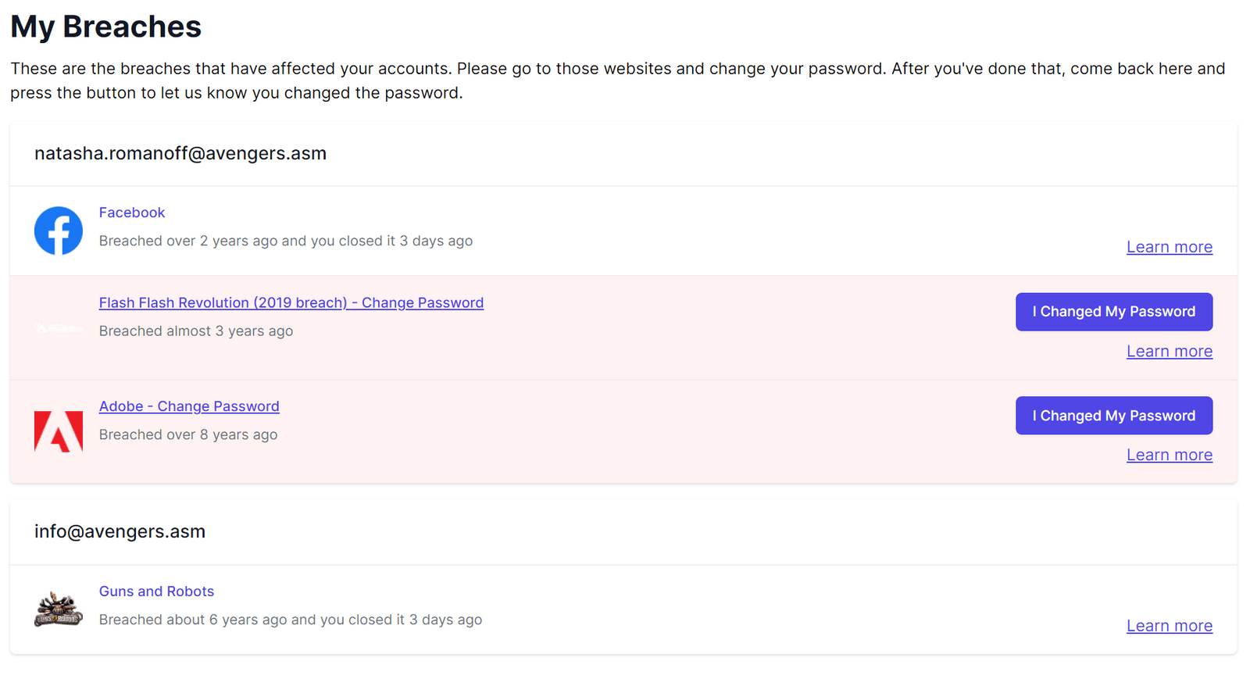This screenshot has height=679, width=1250.
Task: Select the info@avengers.asm account header
Action: [x=120, y=531]
